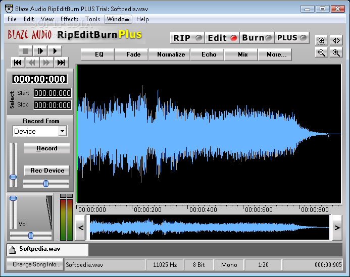Open the Effects menu
The width and height of the screenshot is (350, 277).
coord(69,19)
